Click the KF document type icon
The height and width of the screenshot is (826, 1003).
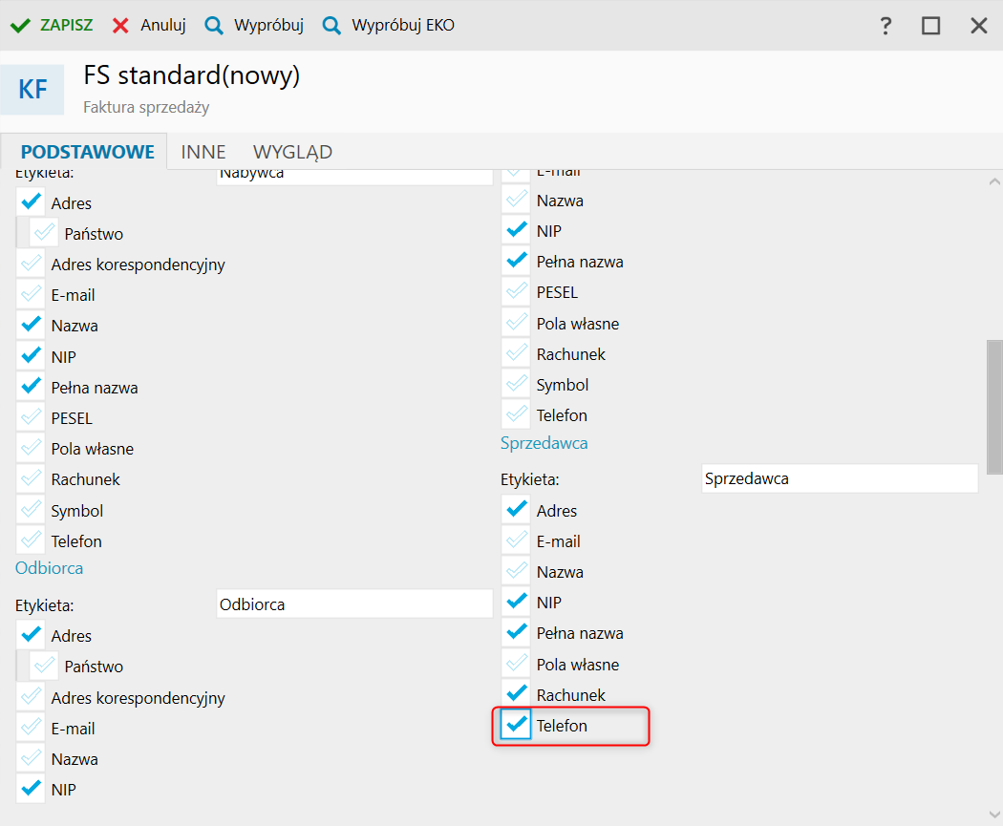pos(32,90)
